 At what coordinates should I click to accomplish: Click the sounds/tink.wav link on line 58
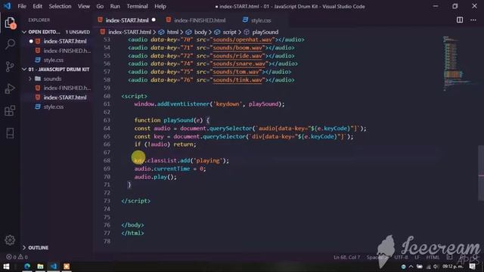pyautogui.click(x=237, y=80)
